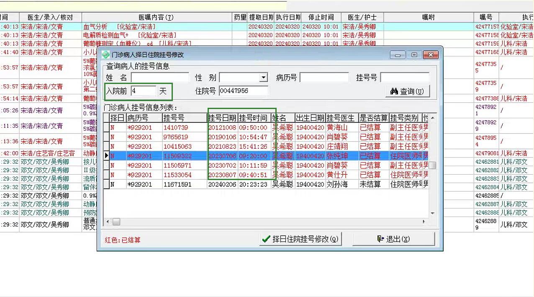
Task: Click the dialog title bar app icon
Action: (105, 55)
